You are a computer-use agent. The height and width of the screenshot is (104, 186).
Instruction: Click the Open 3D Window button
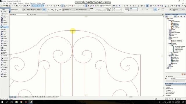[x=106, y=6]
